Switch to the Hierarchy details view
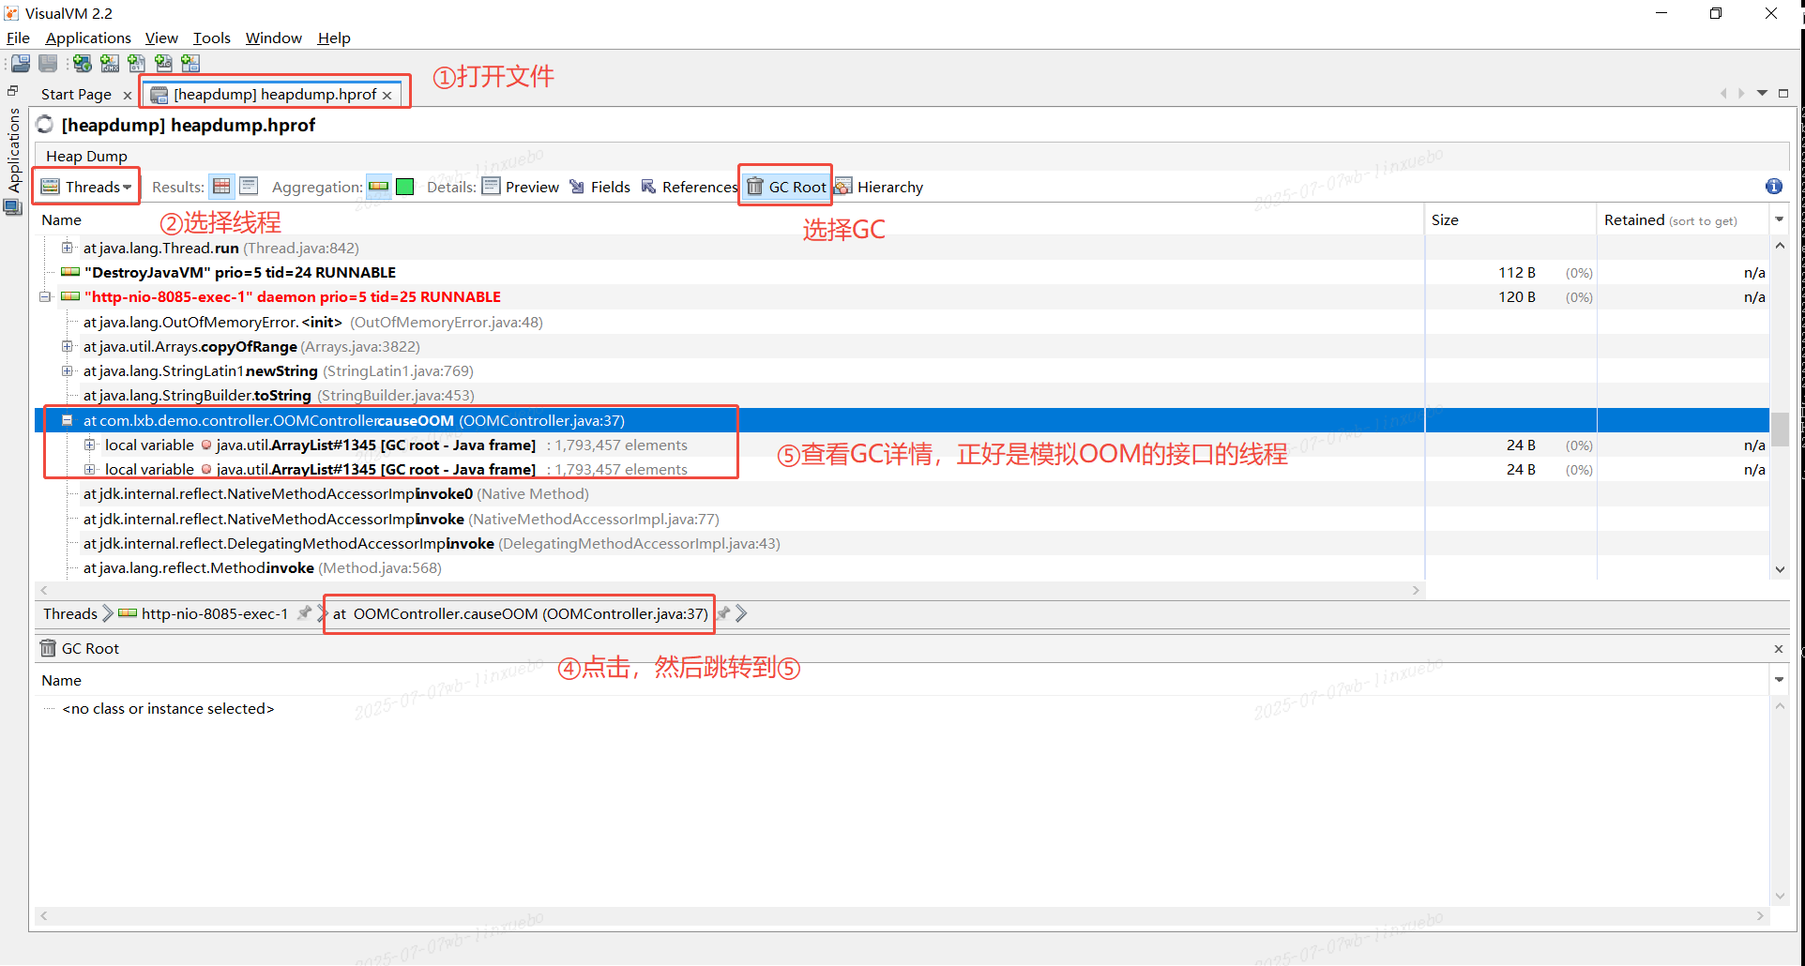Image resolution: width=1805 pixels, height=966 pixels. coord(889,186)
